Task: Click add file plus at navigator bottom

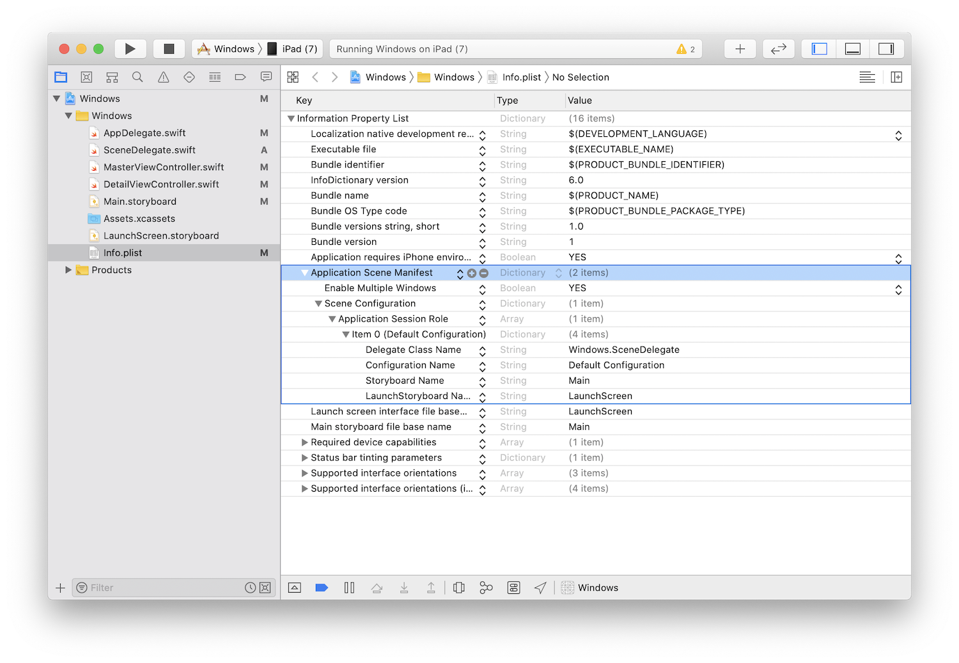Action: [60, 588]
